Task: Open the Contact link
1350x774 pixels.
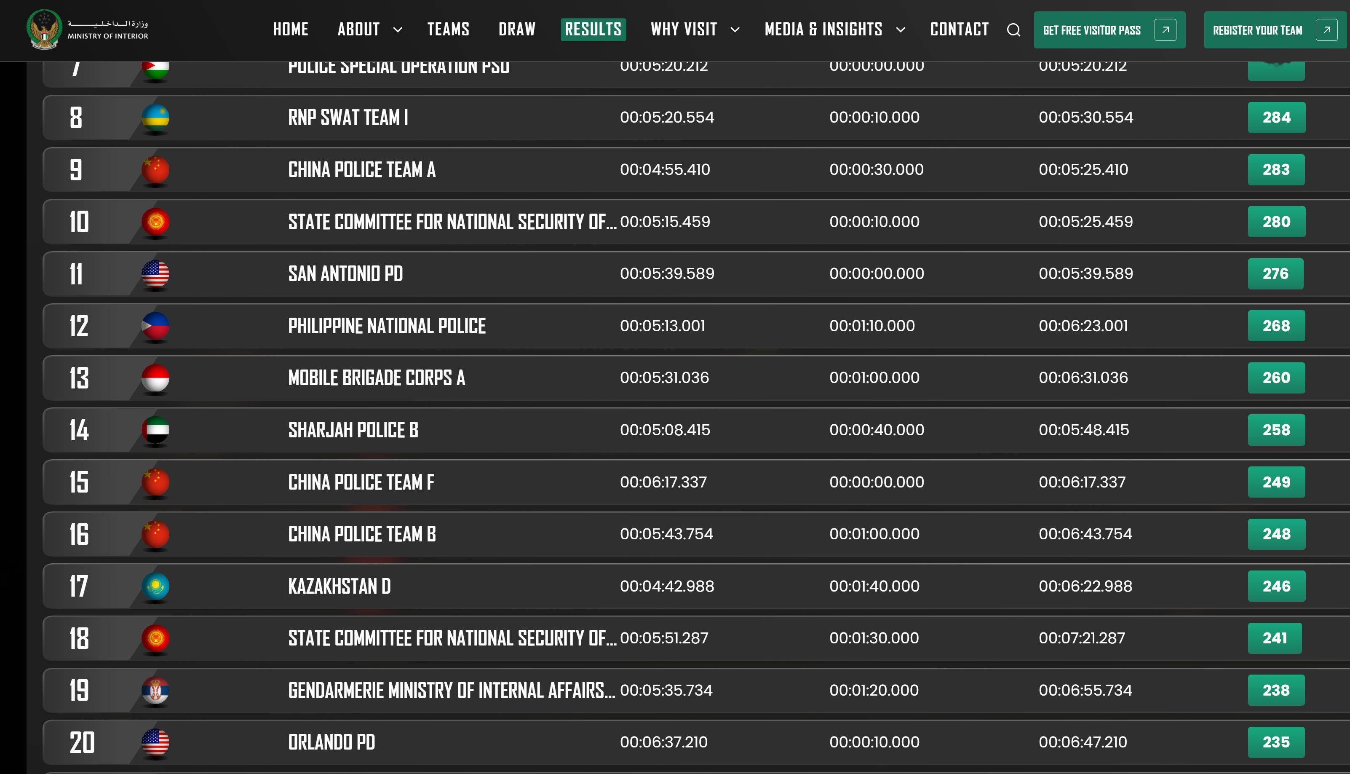Action: tap(959, 29)
